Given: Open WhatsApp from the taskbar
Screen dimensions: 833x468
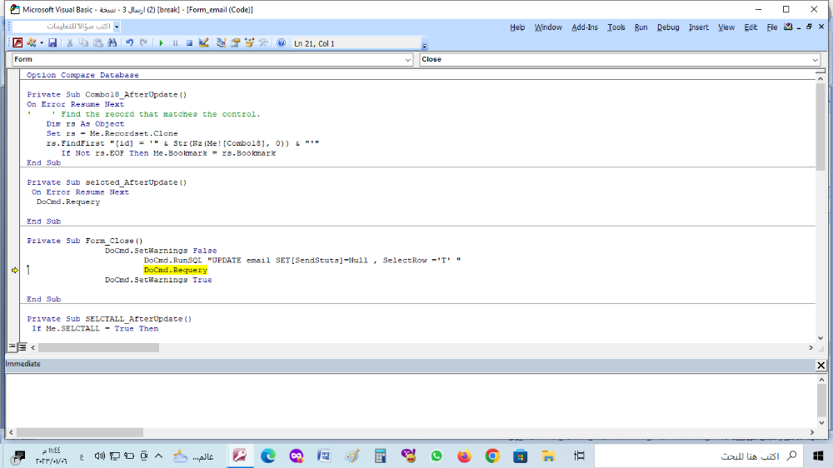Looking at the screenshot, I should coord(436,456).
